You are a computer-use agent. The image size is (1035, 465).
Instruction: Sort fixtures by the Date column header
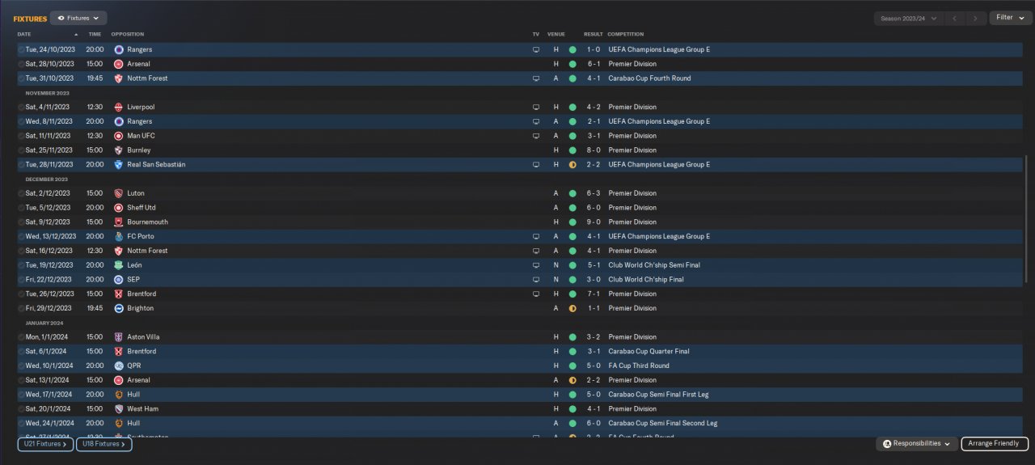(x=24, y=35)
